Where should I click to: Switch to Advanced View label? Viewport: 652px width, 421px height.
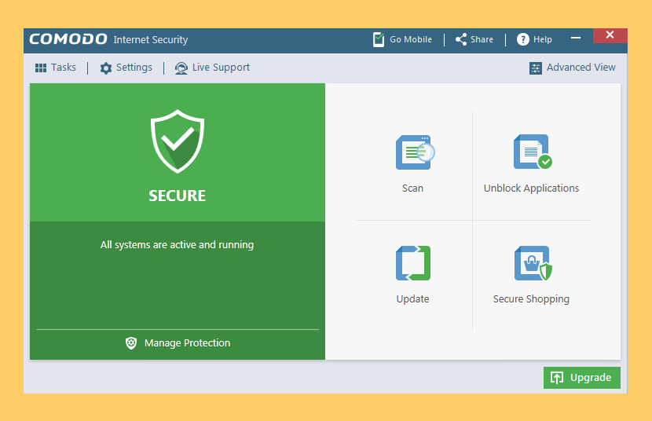(581, 68)
